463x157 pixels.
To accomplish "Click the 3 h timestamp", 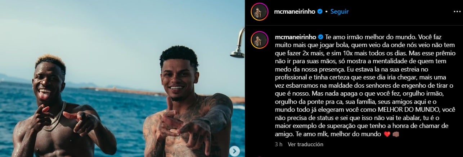I will [278, 144].
